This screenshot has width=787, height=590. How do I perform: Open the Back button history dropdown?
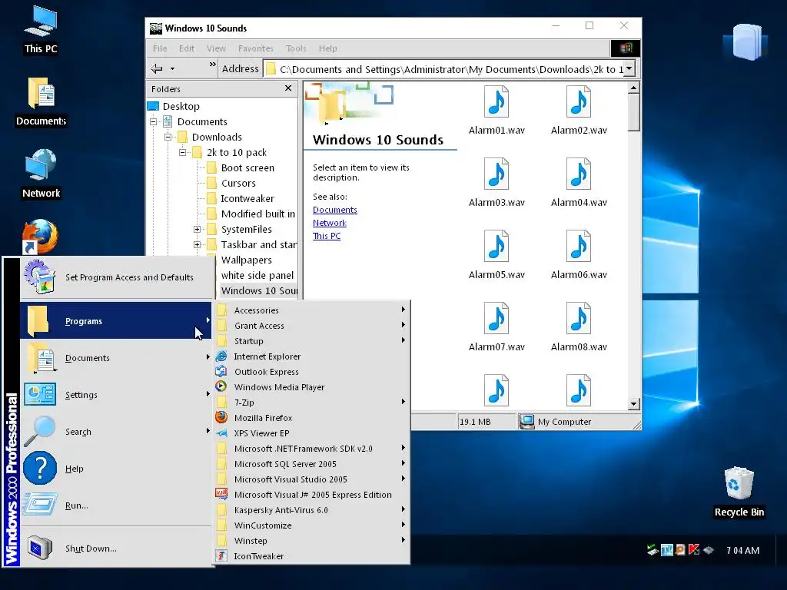click(x=172, y=68)
